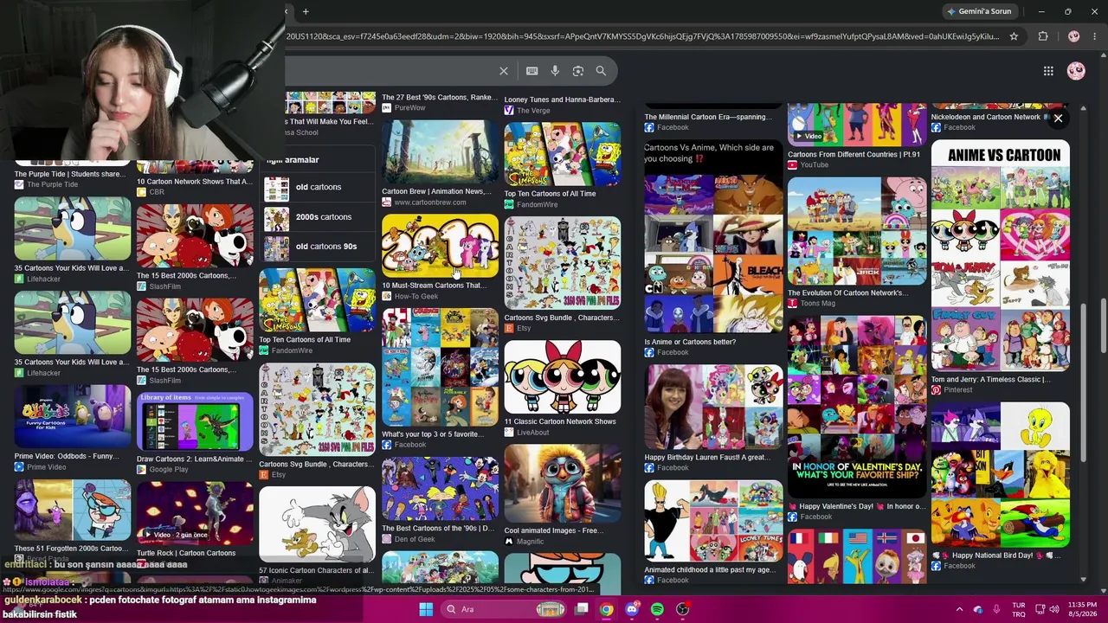Bookmark this page with the star icon
Screen dimensions: 1108x623
[1014, 36]
